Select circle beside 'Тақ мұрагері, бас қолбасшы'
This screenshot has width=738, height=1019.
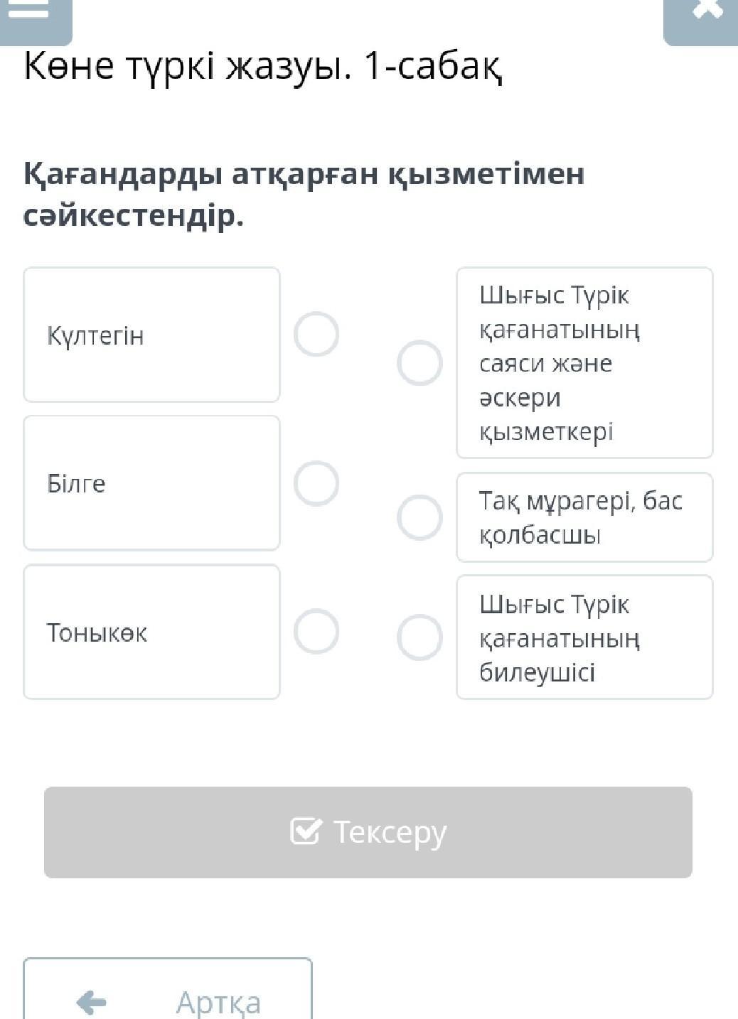pyautogui.click(x=419, y=517)
